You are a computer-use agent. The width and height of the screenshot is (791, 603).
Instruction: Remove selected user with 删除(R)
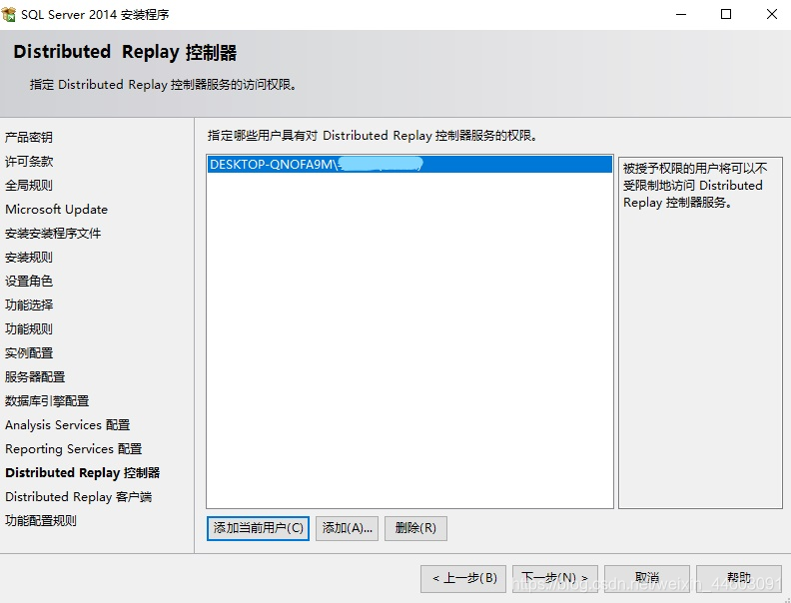click(415, 528)
